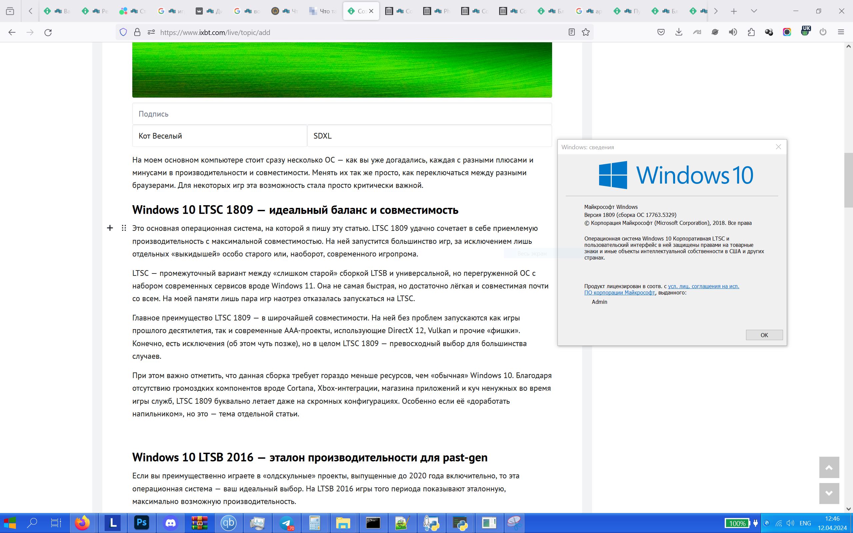This screenshot has width=853, height=533.
Task: Close the 'Windows: сведения' dialog
Action: click(778, 147)
